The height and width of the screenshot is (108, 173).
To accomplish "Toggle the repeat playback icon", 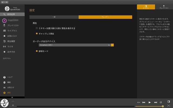I will coord(161,102).
